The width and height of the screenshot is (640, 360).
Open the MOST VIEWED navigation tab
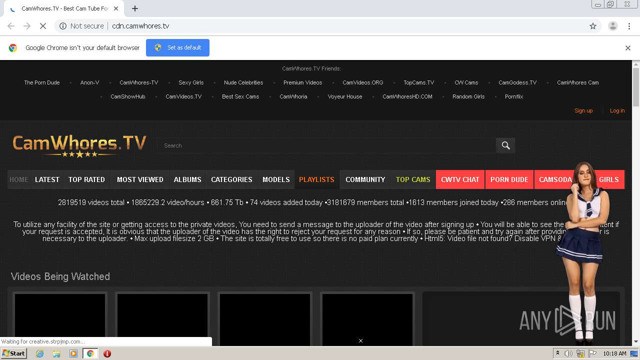click(x=140, y=179)
